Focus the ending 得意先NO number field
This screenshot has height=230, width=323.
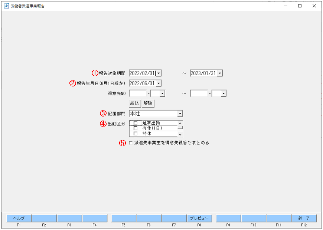pos(199,93)
